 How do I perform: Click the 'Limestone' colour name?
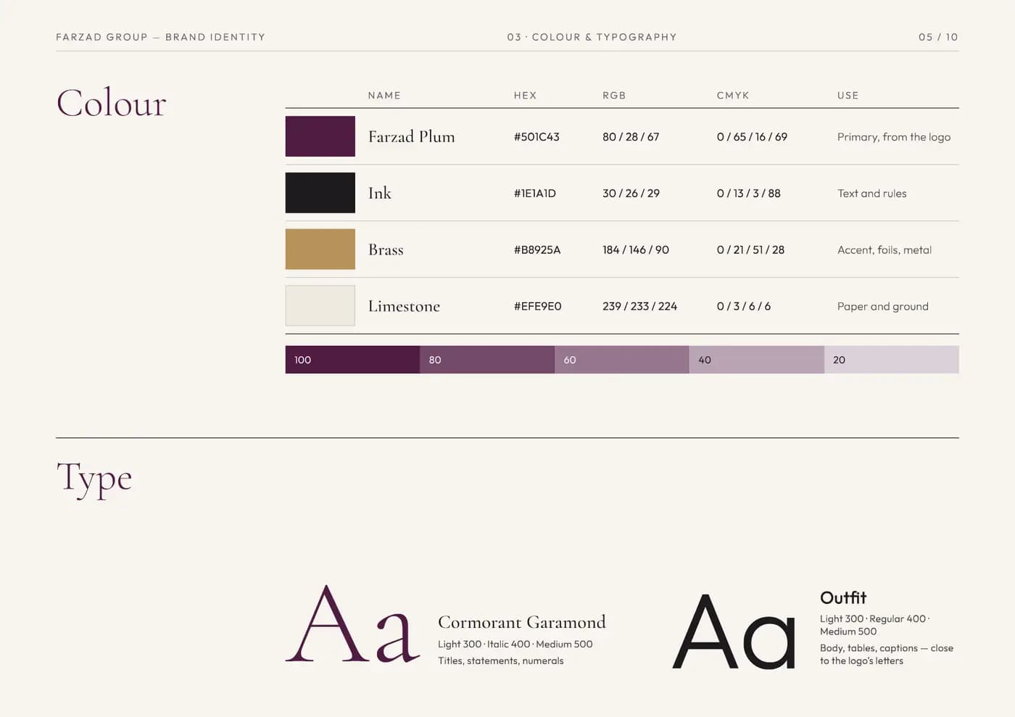click(404, 306)
